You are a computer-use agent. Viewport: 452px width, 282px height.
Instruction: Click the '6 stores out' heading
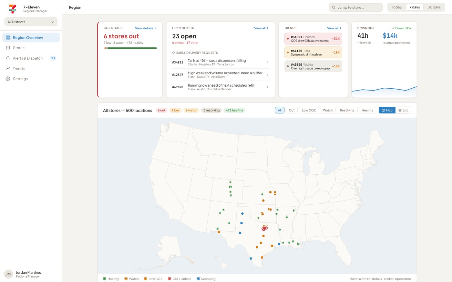point(121,36)
